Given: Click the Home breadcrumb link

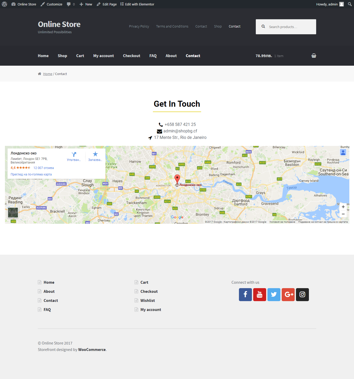Looking at the screenshot, I should coord(48,74).
